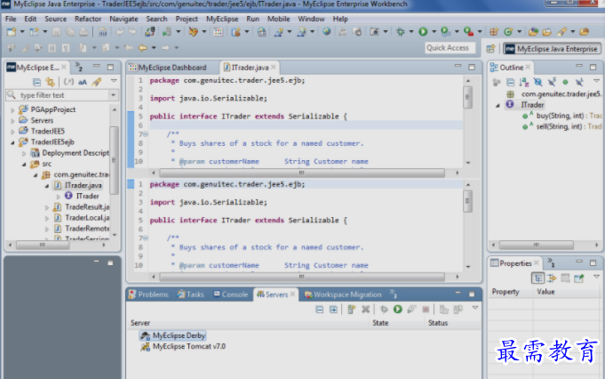This screenshot has height=379, width=605.
Task: Click the yellow Back navigation arrow
Action: tap(143, 48)
